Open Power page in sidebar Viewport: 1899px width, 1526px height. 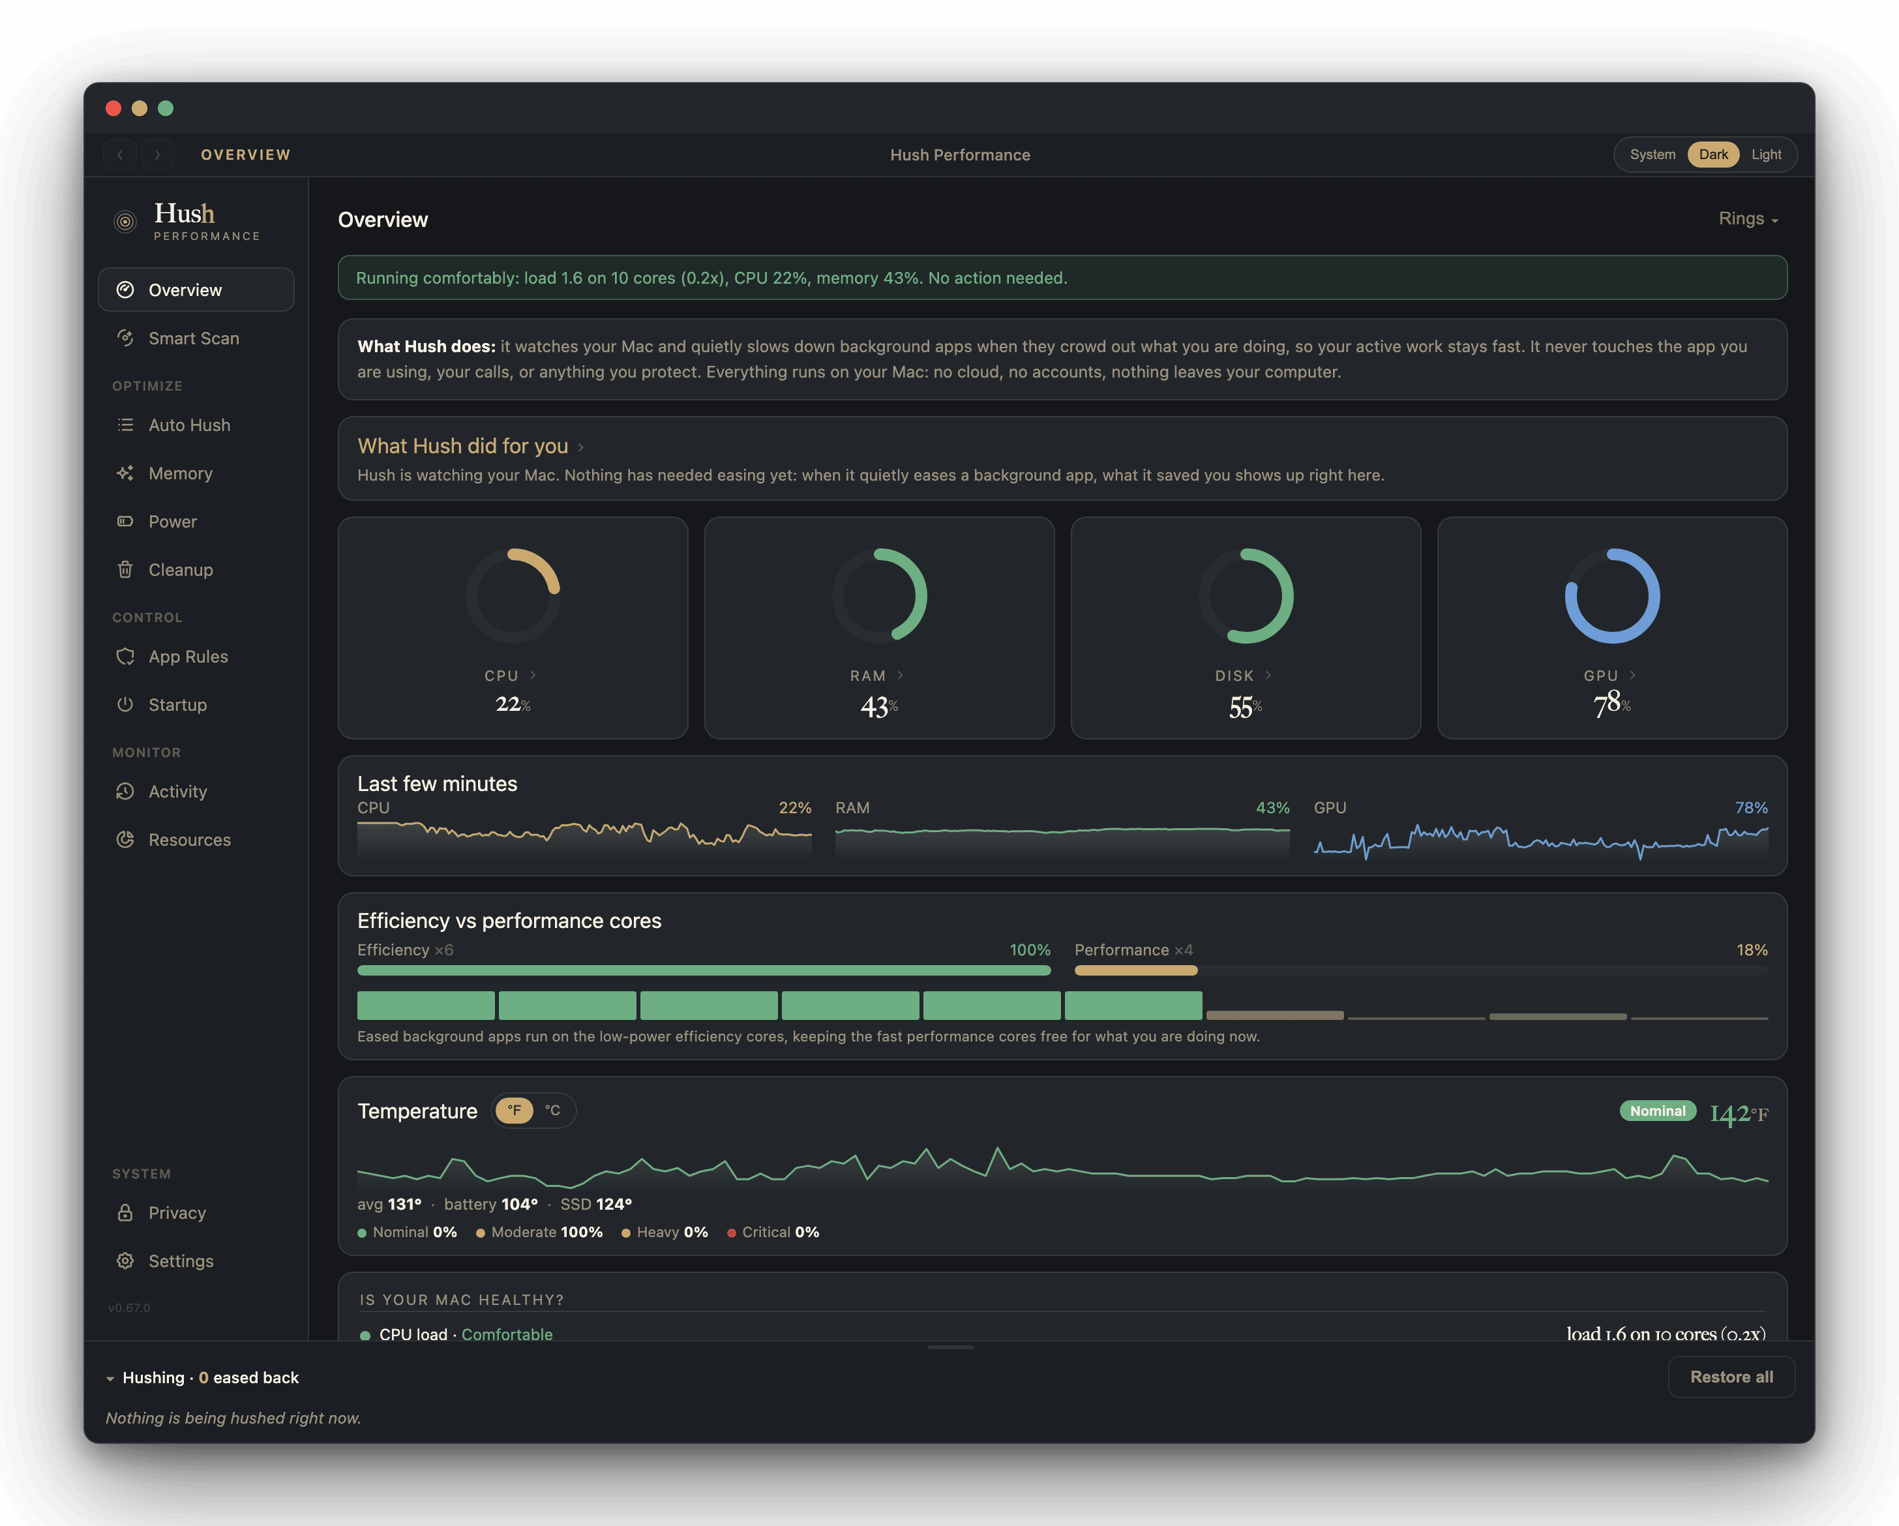(x=196, y=522)
